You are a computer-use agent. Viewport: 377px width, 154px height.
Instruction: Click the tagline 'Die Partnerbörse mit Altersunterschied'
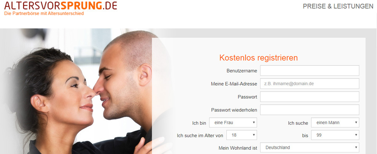pos(44,14)
